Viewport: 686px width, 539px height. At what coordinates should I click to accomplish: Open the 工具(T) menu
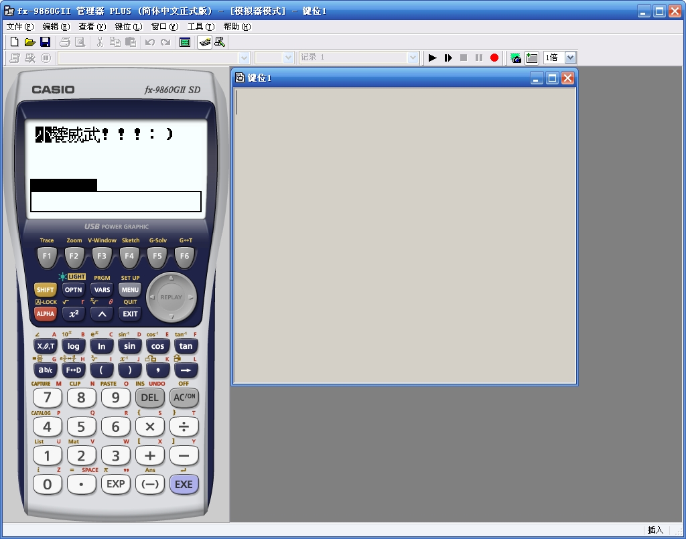pos(201,27)
